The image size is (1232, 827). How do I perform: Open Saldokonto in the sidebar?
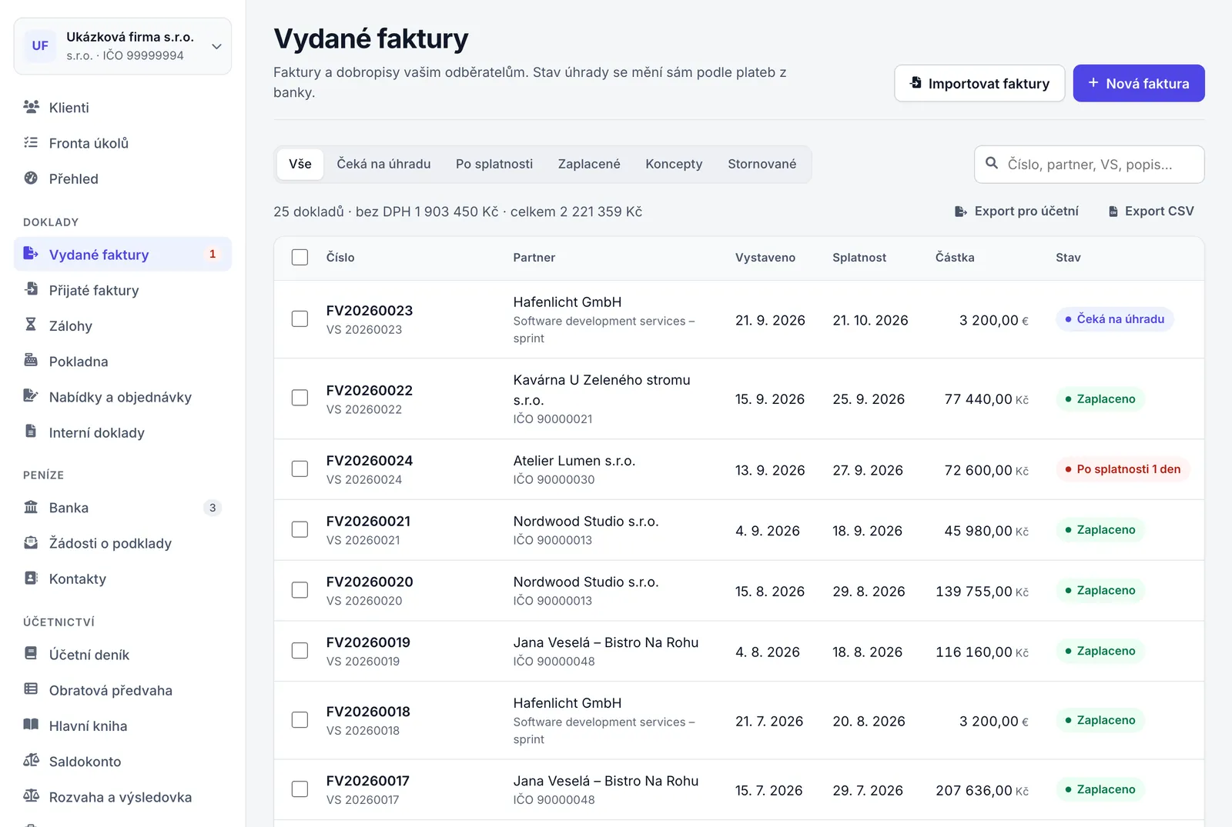point(122,762)
